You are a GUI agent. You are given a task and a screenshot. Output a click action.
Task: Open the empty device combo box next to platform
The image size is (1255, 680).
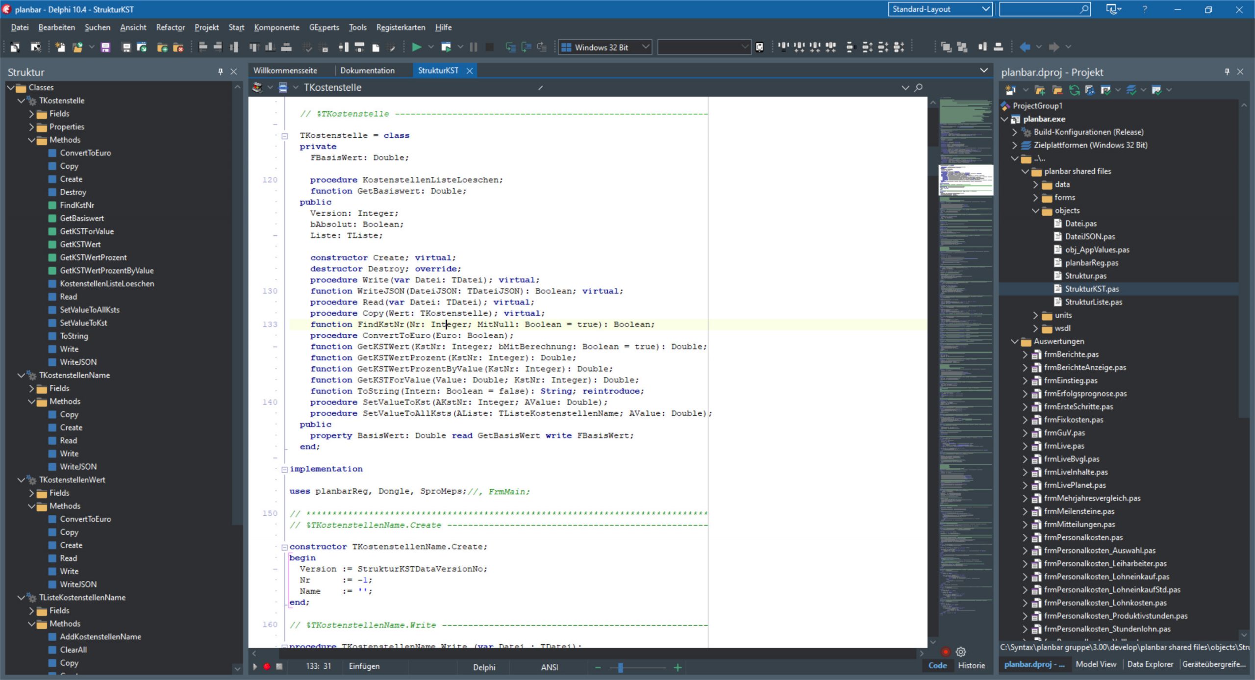click(x=703, y=47)
